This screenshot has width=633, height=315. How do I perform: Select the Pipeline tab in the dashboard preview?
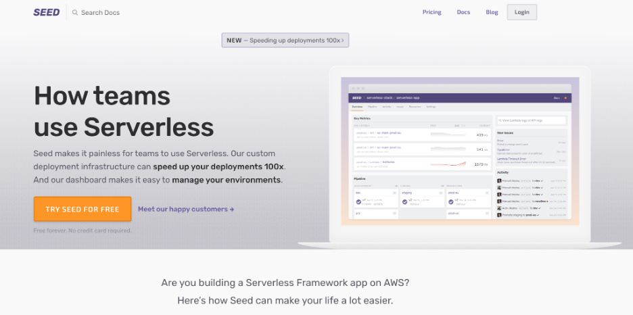click(372, 107)
